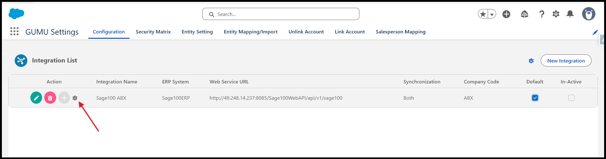Open the gear settings for Sage100 ABX row

pos(75,98)
